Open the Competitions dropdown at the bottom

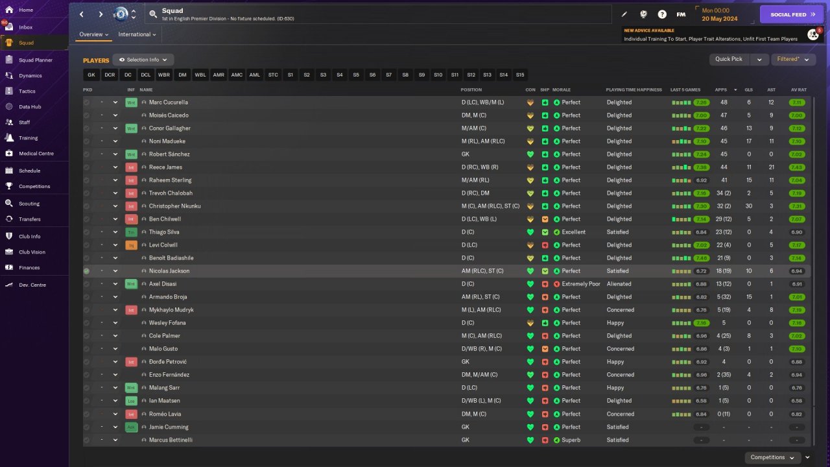click(772, 457)
